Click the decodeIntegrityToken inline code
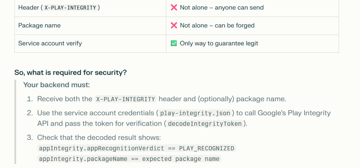 click(x=205, y=124)
